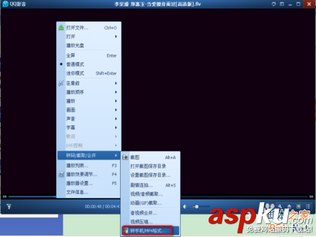Click the effects icon beside 播放效果调节
This screenshot has width=316, height=237.
click(61, 174)
